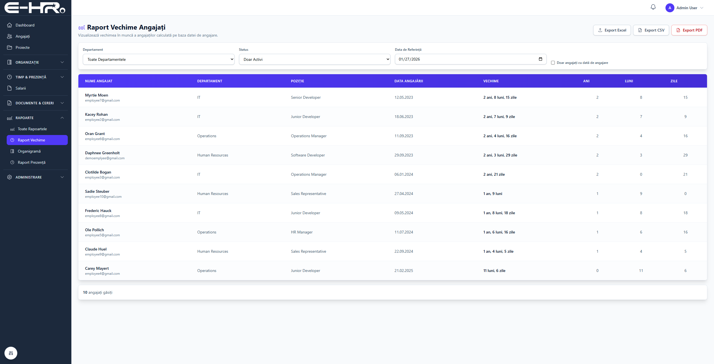Viewport: 714px width, 364px height.
Task: Expand the ORGANIZAȚIE section
Action: click(x=36, y=62)
